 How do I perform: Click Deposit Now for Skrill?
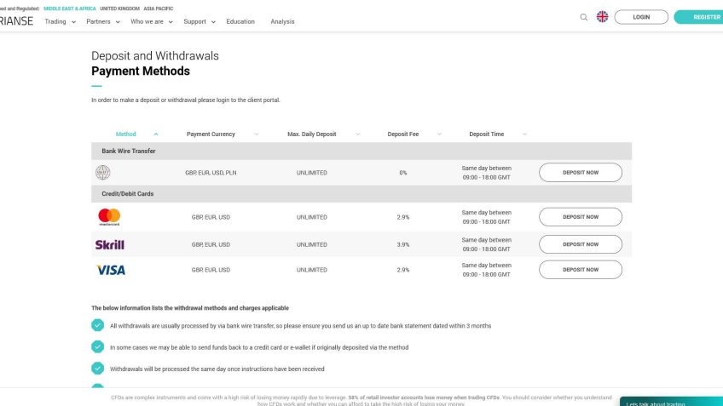(580, 244)
